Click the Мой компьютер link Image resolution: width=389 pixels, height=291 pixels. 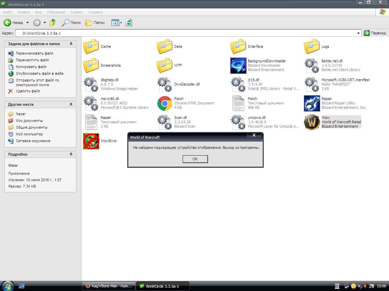coord(29,134)
